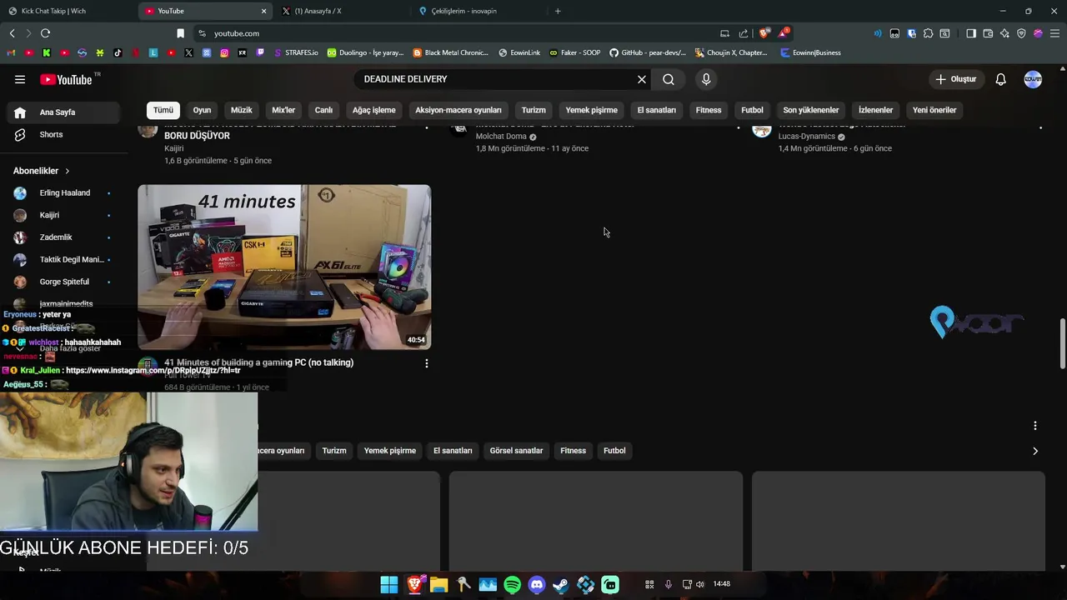The width and height of the screenshot is (1067, 600).
Task: Open options for 41 Minutes video
Action: 427,363
